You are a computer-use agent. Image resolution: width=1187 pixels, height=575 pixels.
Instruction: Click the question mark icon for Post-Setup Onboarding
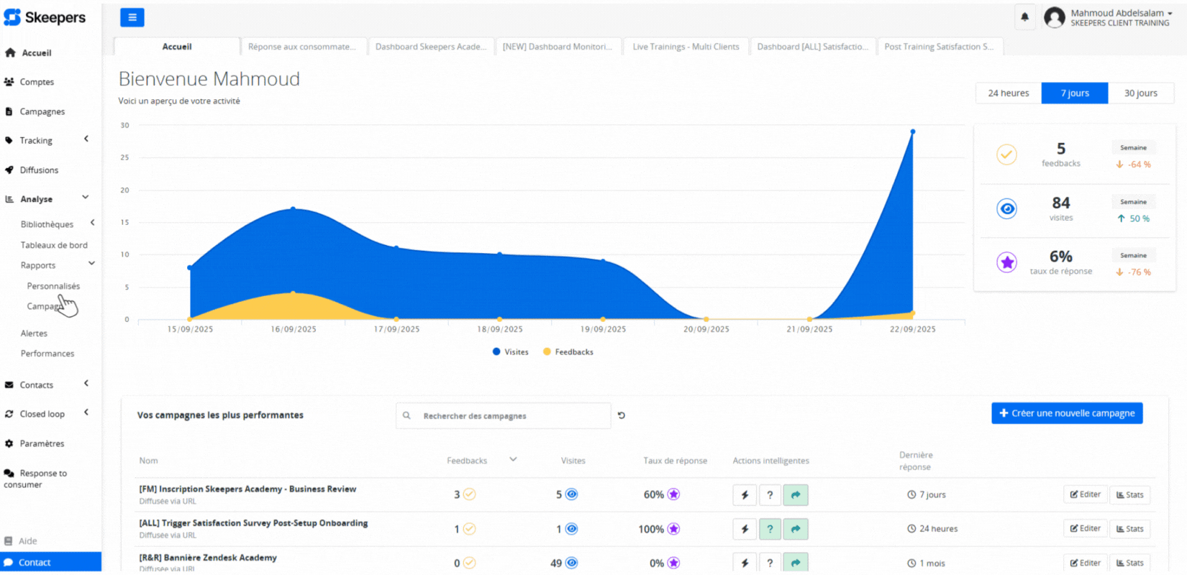tap(770, 529)
